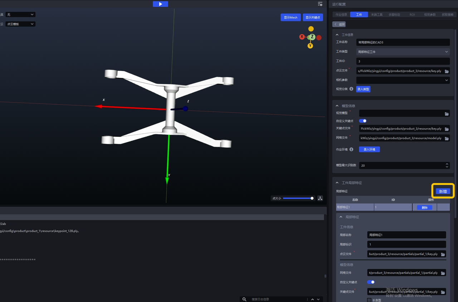The width and height of the screenshot is (458, 302).
Task: Browse for 视觉模型 file using its folder icon
Action: pos(447,114)
